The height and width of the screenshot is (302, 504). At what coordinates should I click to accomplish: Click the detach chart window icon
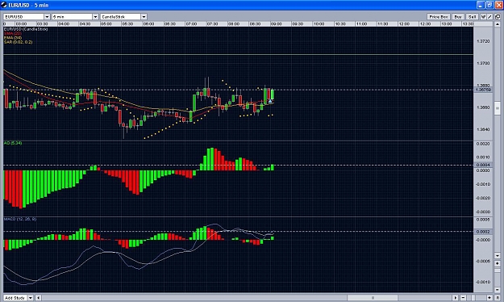tap(498, 17)
